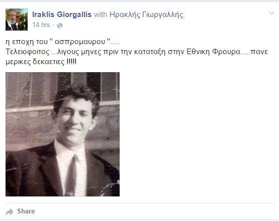This screenshot has height=221, width=279.
Task: Click the word "with" in post header
Action: 101,15
